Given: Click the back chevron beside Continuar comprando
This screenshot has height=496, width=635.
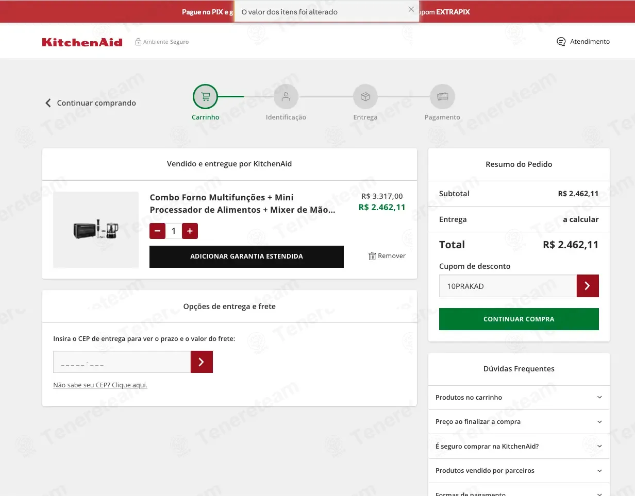Looking at the screenshot, I should (48, 103).
